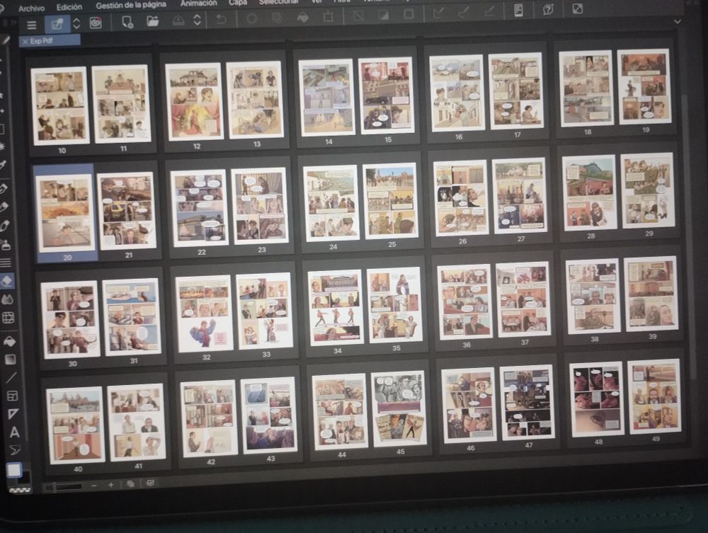
Task: Select the Blend tool in the left toolbar
Action: pyautogui.click(x=8, y=299)
